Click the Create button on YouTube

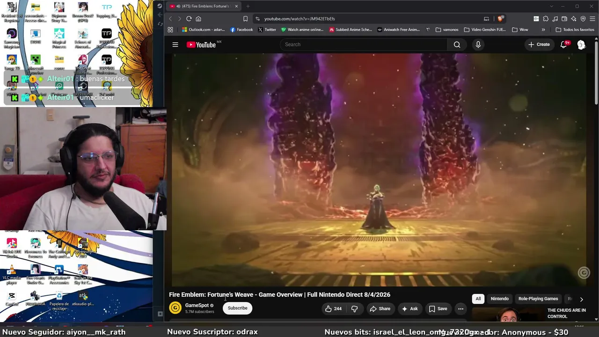[x=539, y=44]
